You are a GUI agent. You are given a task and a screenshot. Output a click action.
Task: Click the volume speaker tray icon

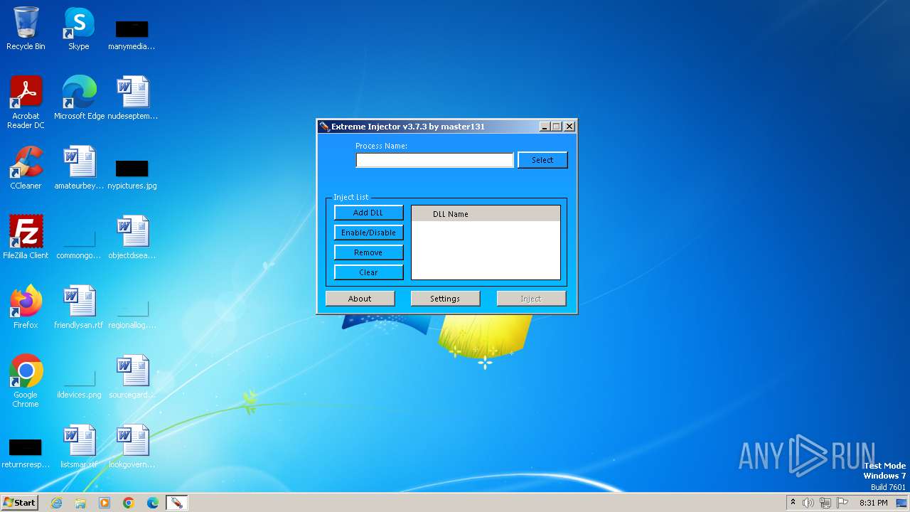pyautogui.click(x=808, y=503)
